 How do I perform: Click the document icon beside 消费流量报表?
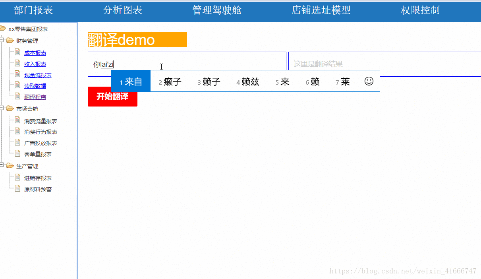18,120
